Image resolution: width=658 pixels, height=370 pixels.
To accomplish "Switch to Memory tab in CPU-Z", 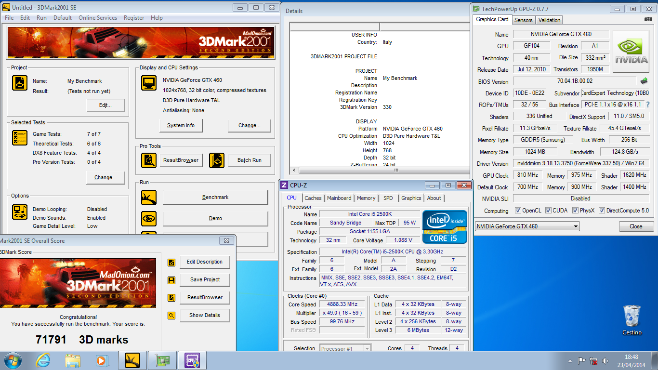I will [366, 198].
